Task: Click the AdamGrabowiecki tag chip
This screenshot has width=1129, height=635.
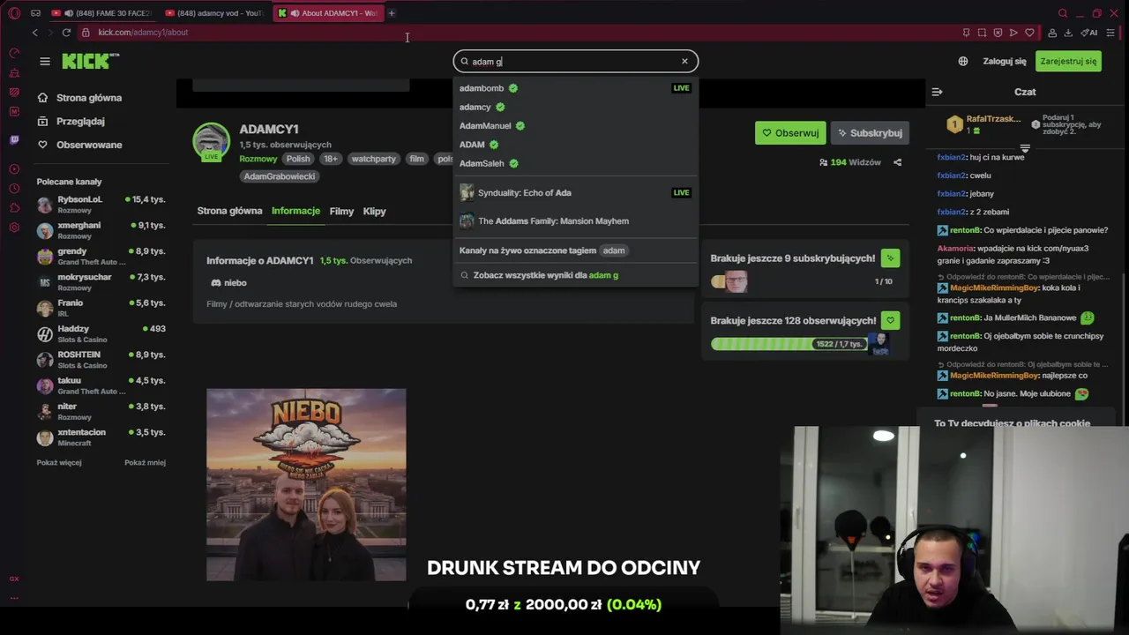Action: point(280,176)
